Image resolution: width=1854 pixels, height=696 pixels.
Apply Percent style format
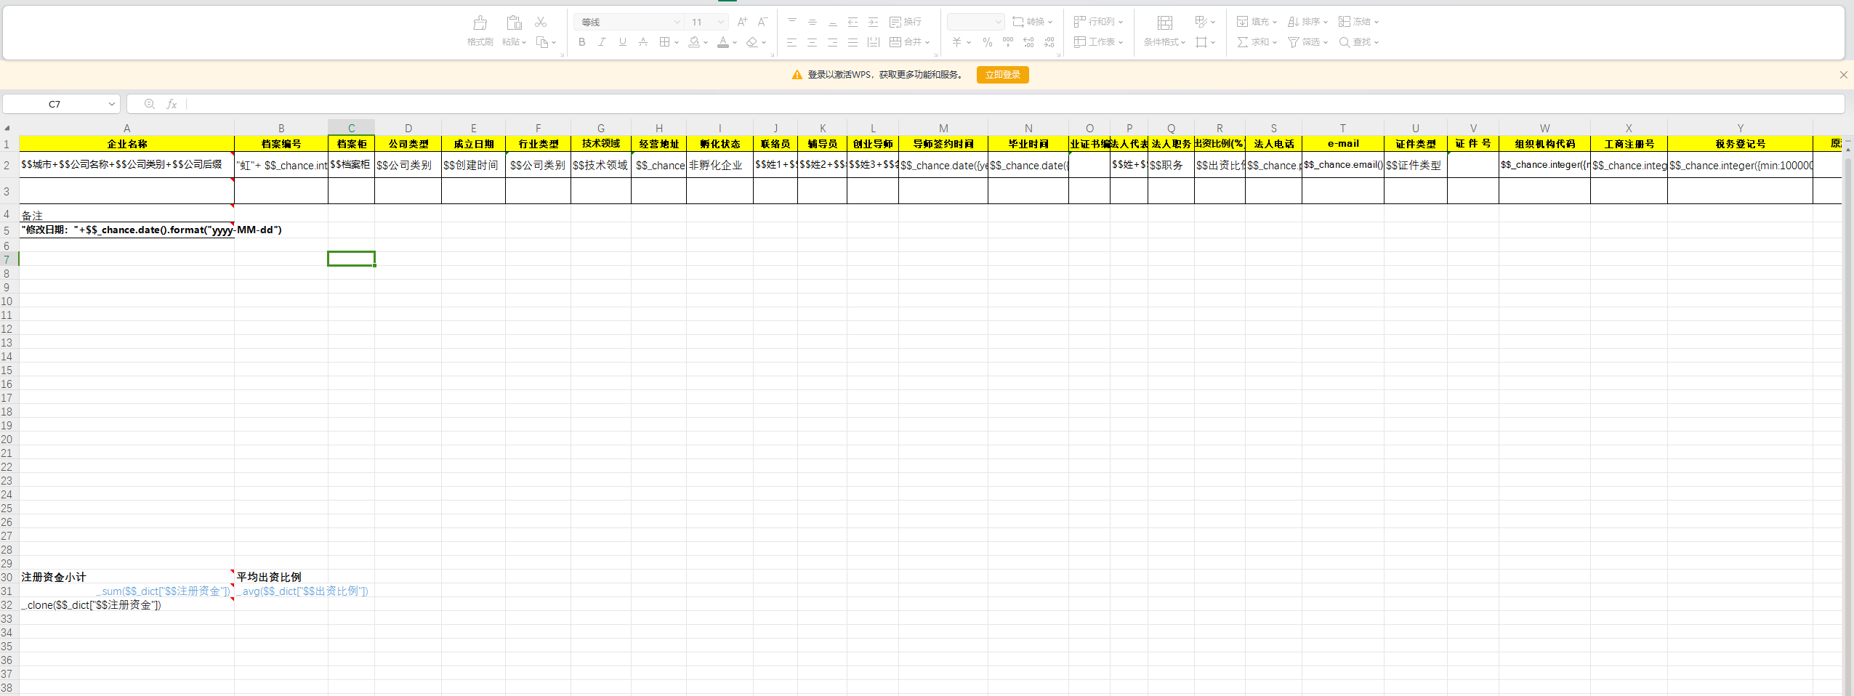pos(987,42)
